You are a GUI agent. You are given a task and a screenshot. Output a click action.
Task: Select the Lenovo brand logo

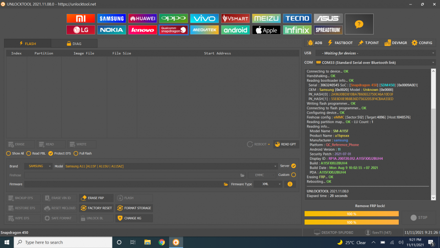(x=142, y=30)
